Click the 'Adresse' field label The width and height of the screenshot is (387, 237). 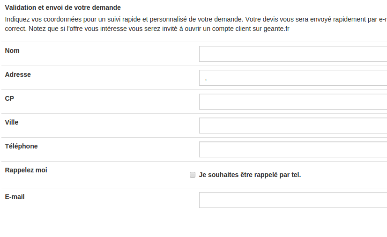pos(18,74)
